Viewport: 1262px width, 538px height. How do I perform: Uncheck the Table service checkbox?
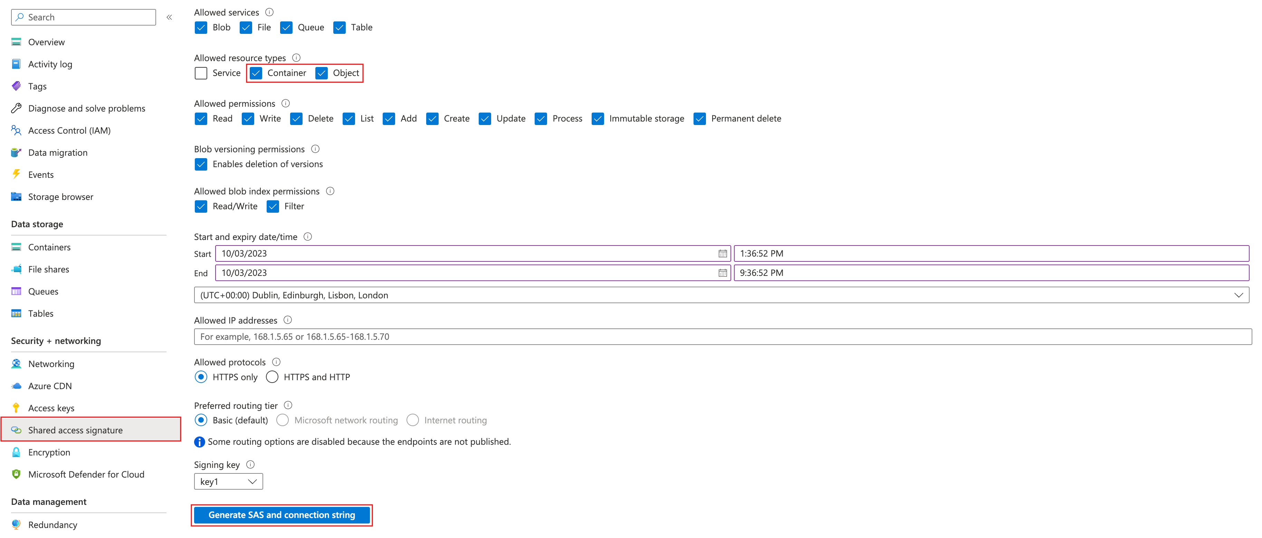339,27
